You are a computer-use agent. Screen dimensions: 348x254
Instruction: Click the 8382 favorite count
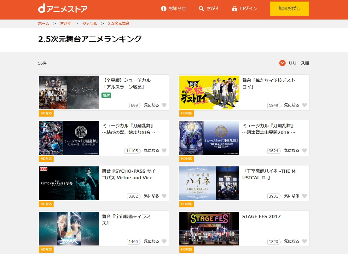pos(134,196)
